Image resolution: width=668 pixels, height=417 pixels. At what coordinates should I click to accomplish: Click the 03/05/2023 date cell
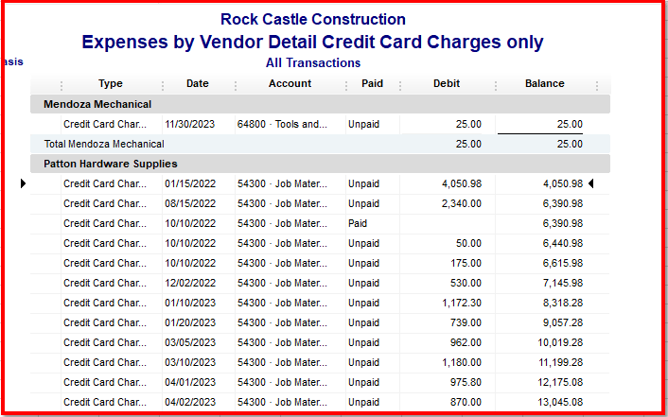pos(190,343)
